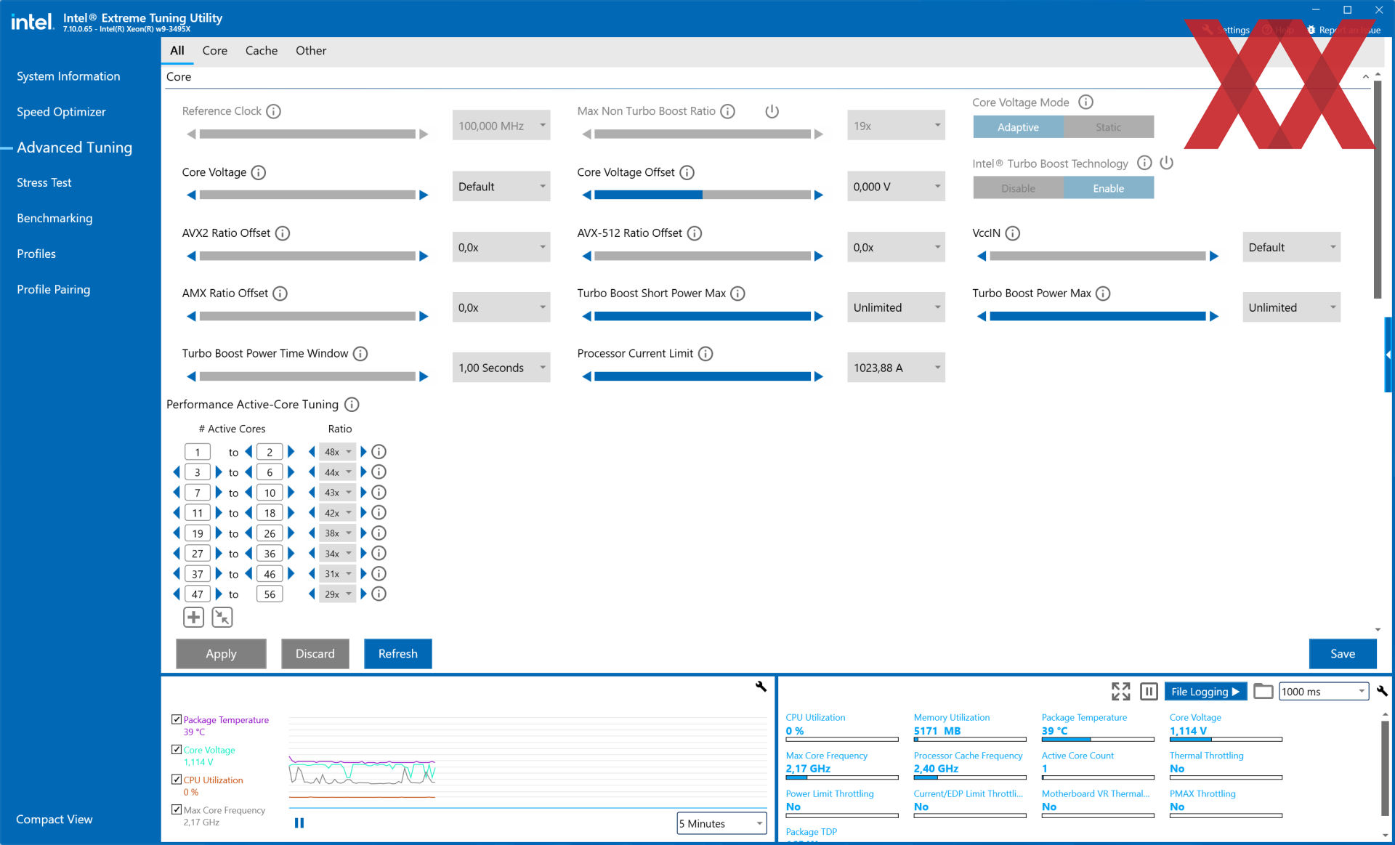Open Processor Current Limit 1023,88 A dropdown
This screenshot has height=845, width=1395.
click(x=896, y=368)
